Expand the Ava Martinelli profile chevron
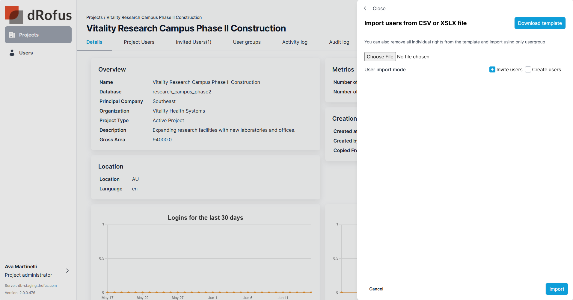This screenshot has width=573, height=300. point(67,271)
